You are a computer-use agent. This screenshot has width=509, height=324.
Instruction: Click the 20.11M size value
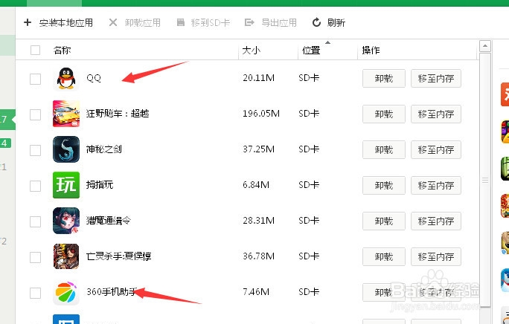coord(259,78)
